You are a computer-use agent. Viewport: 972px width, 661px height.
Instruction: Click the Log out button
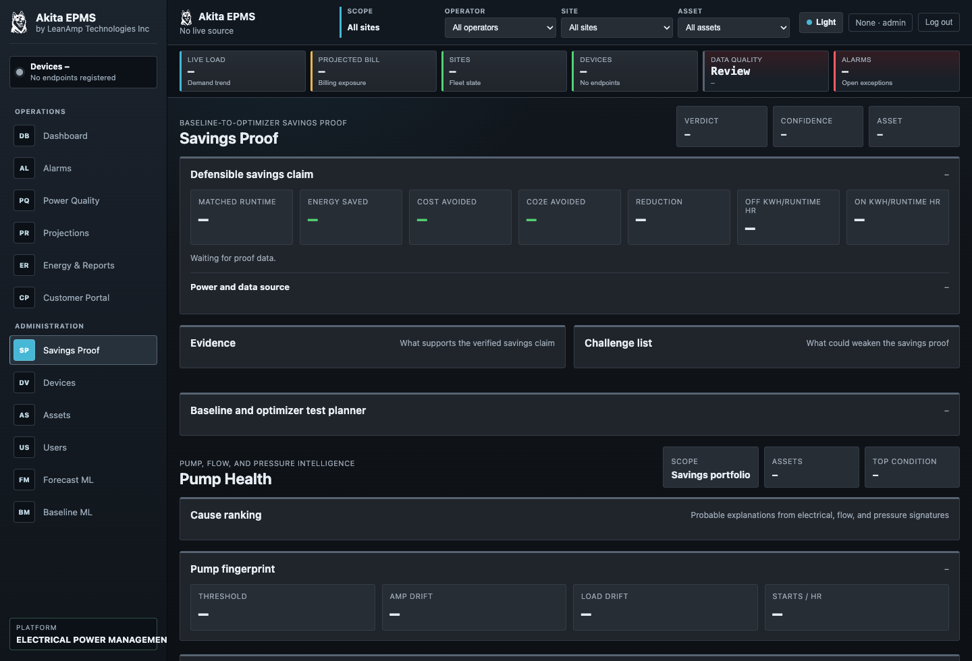[x=938, y=22]
